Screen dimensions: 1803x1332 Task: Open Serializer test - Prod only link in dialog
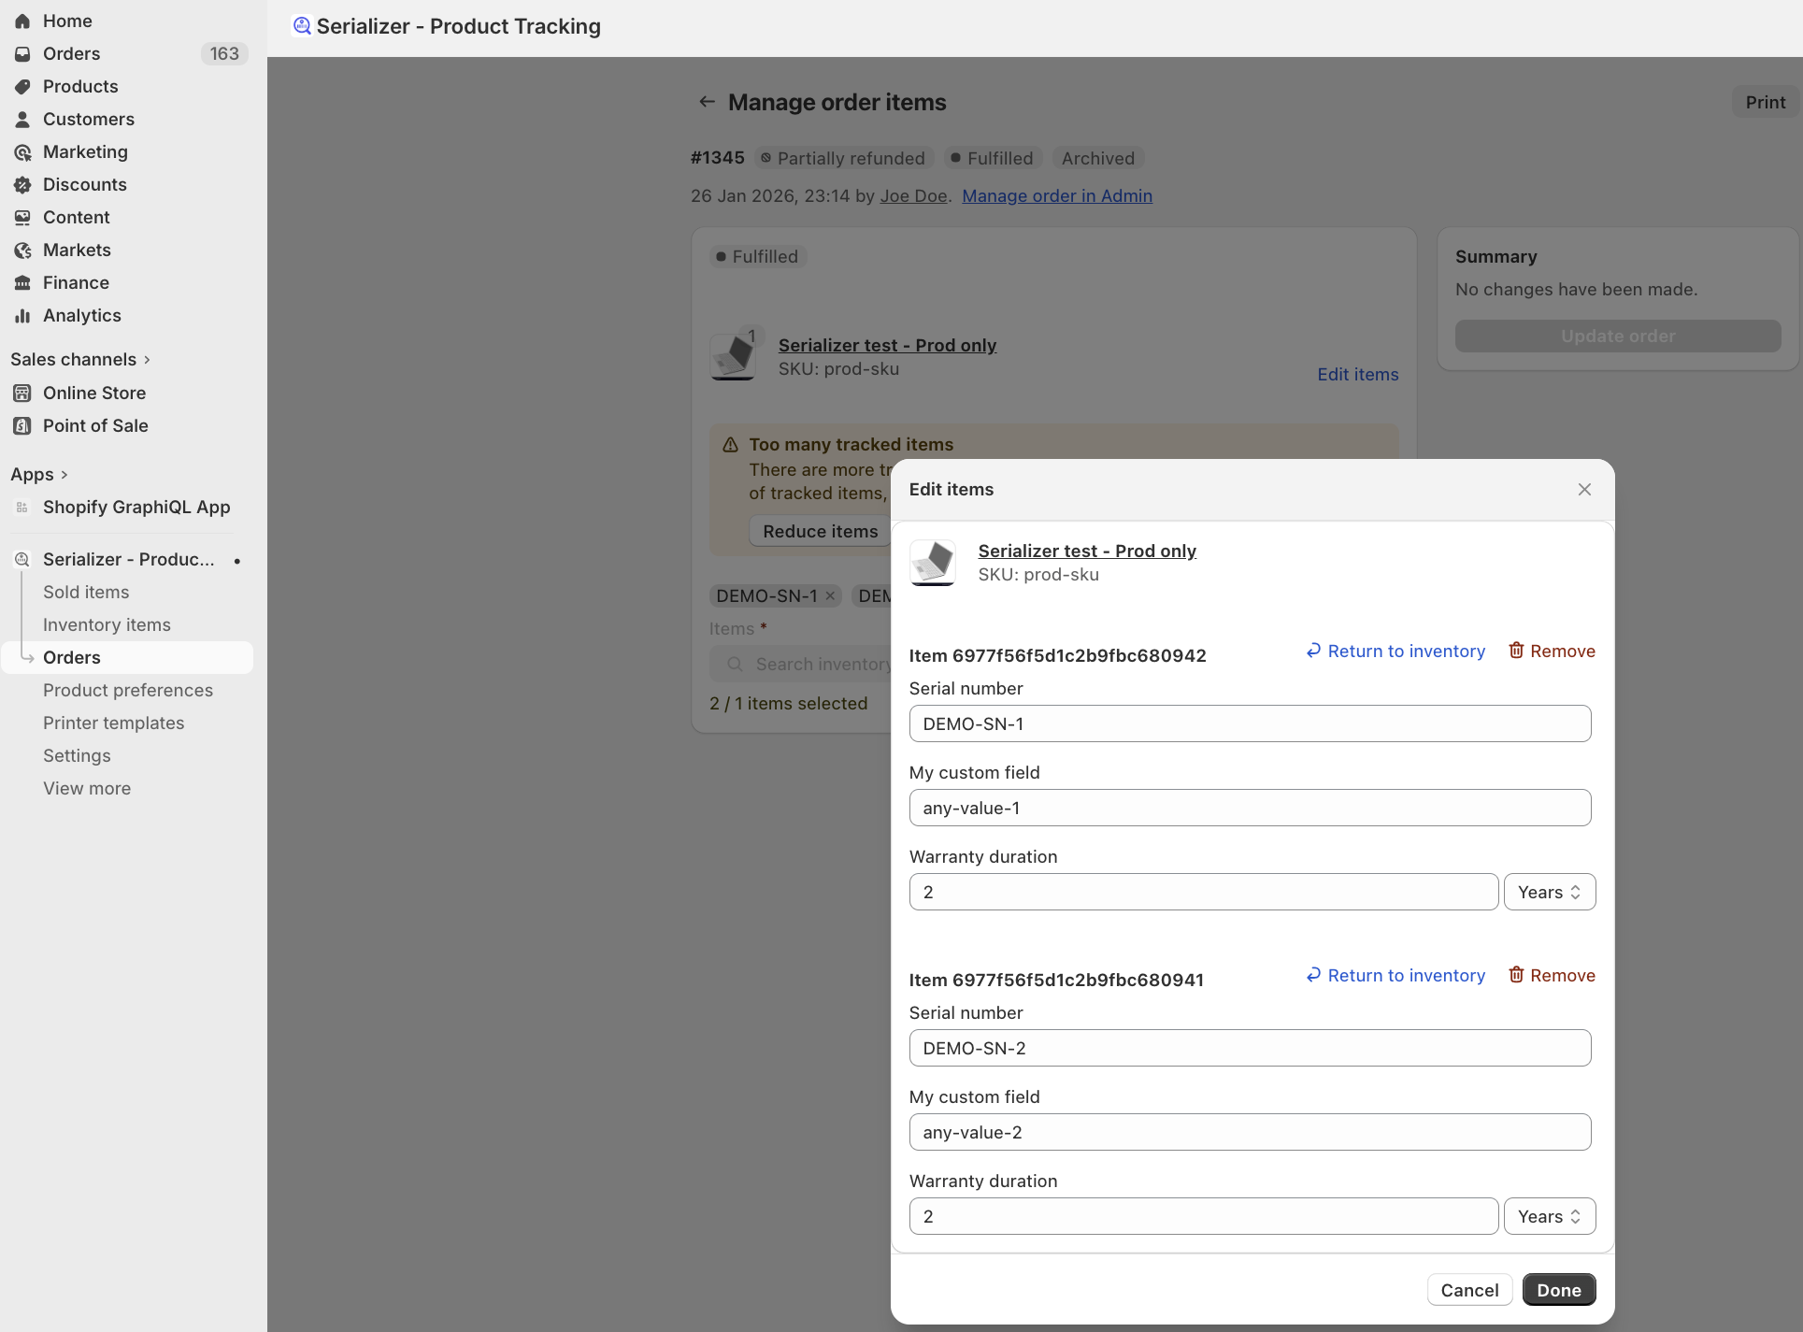(1087, 551)
